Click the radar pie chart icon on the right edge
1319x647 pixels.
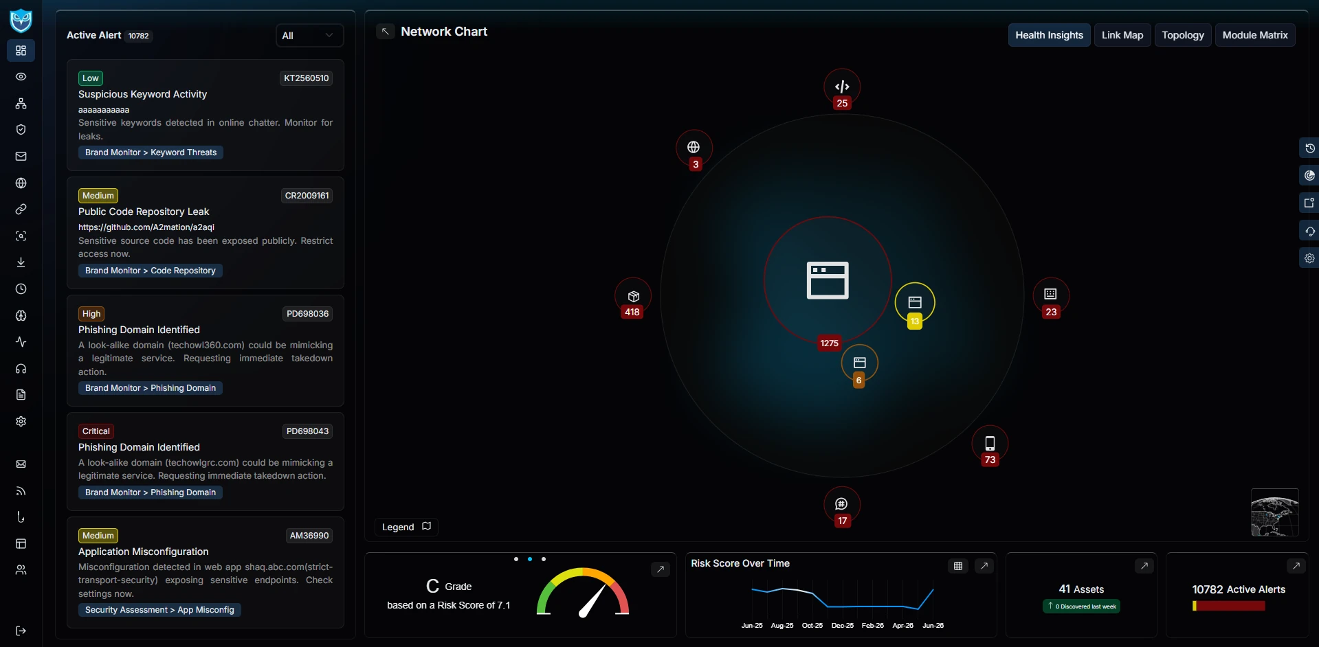pyautogui.click(x=1309, y=176)
